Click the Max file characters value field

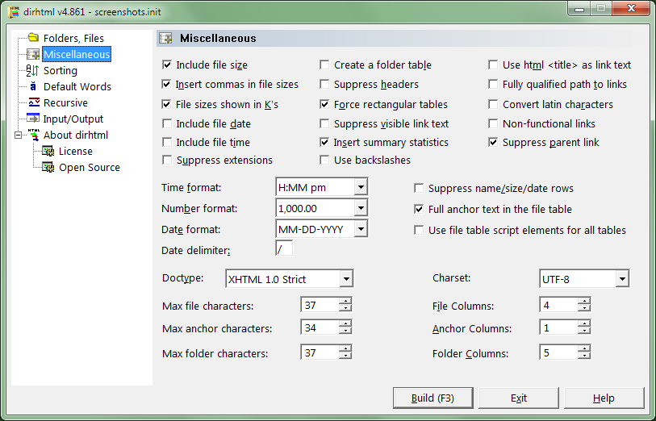coord(320,305)
